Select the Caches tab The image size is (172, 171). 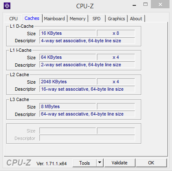click(x=32, y=18)
